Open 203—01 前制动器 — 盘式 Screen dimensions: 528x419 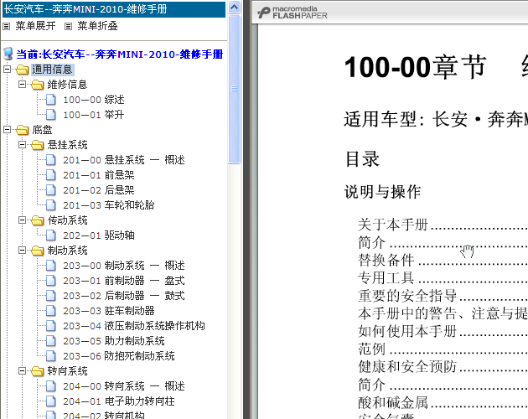coord(124,281)
